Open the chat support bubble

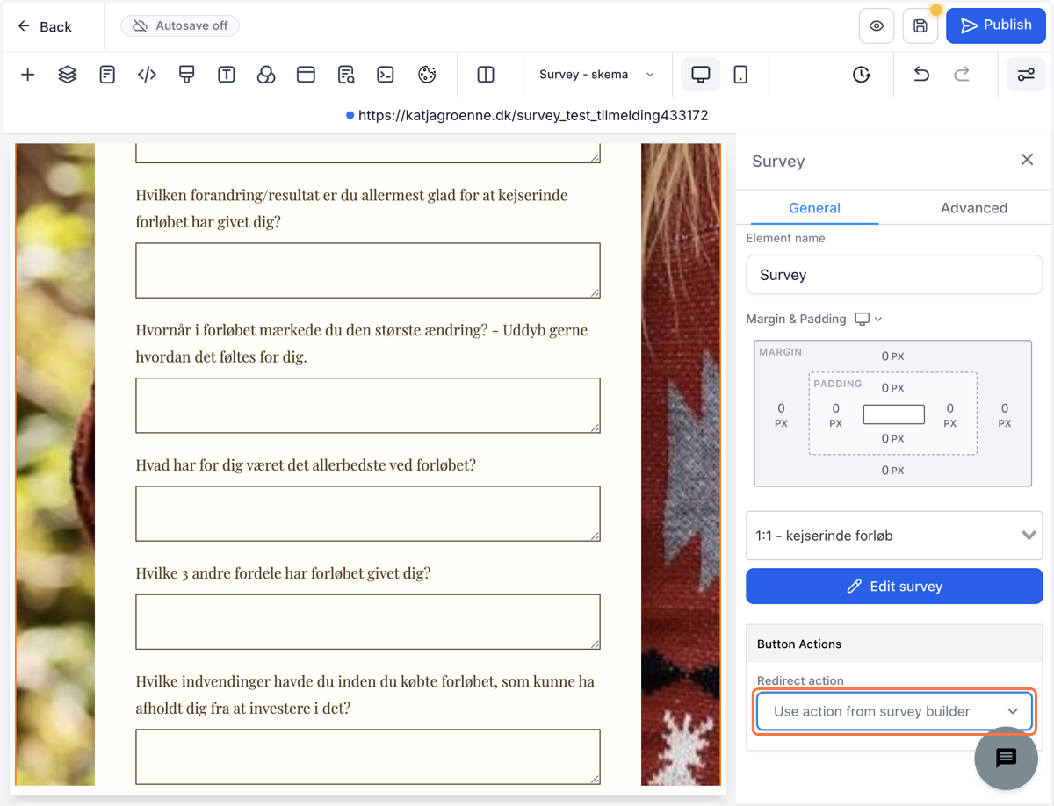(1007, 758)
